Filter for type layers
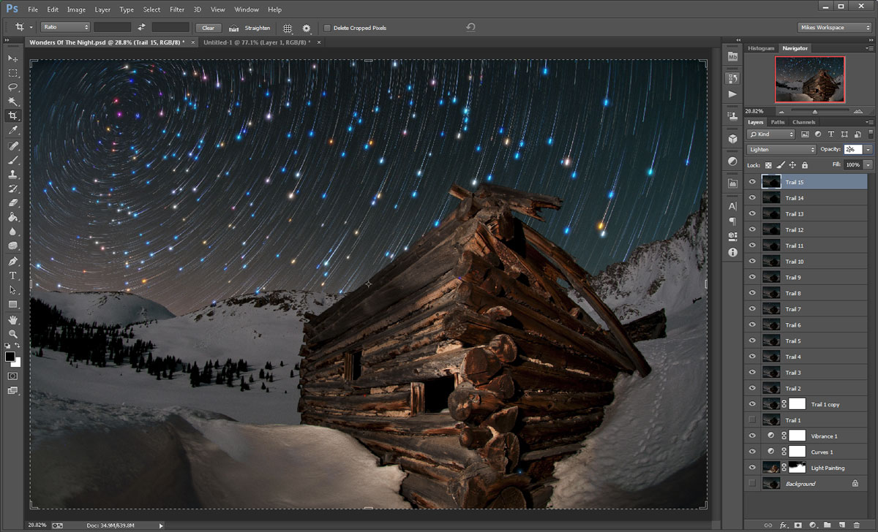 pyautogui.click(x=832, y=134)
